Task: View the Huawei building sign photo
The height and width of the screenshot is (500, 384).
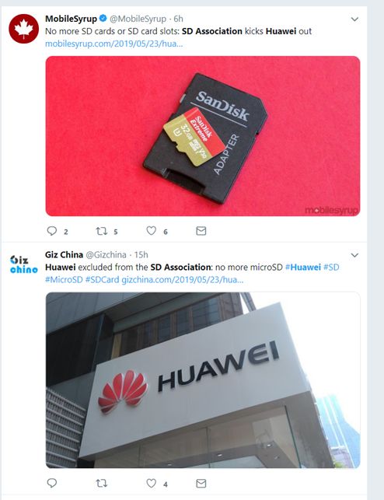Action: click(203, 380)
